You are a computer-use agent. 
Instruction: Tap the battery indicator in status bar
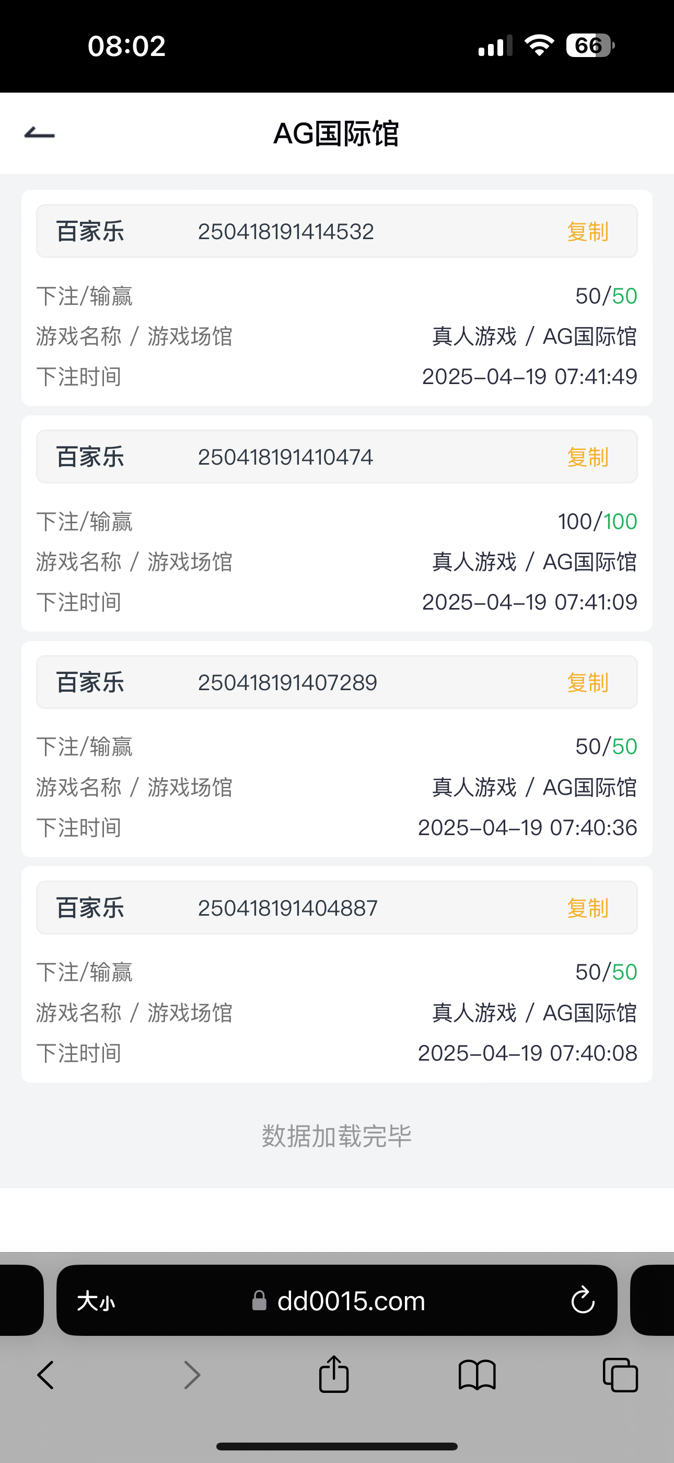pos(590,46)
